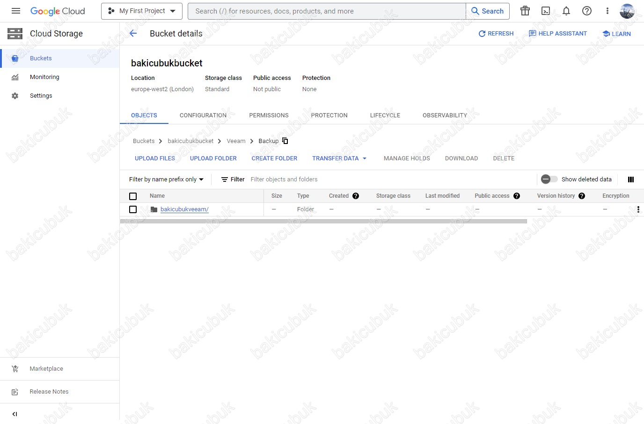This screenshot has height=424, width=644.
Task: Click the Google Cloud logo
Action: [x=58, y=11]
